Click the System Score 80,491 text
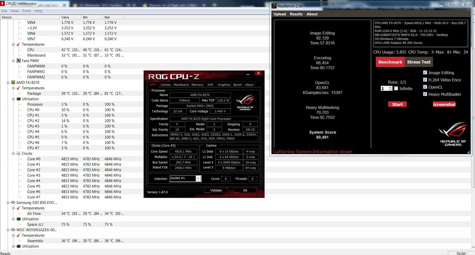The width and height of the screenshot is (475, 255). click(x=322, y=135)
